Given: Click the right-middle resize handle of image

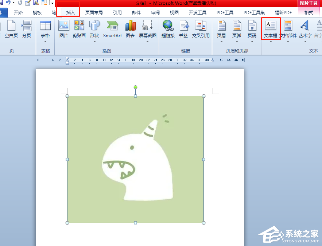Looking at the screenshot, I should tap(203, 159).
